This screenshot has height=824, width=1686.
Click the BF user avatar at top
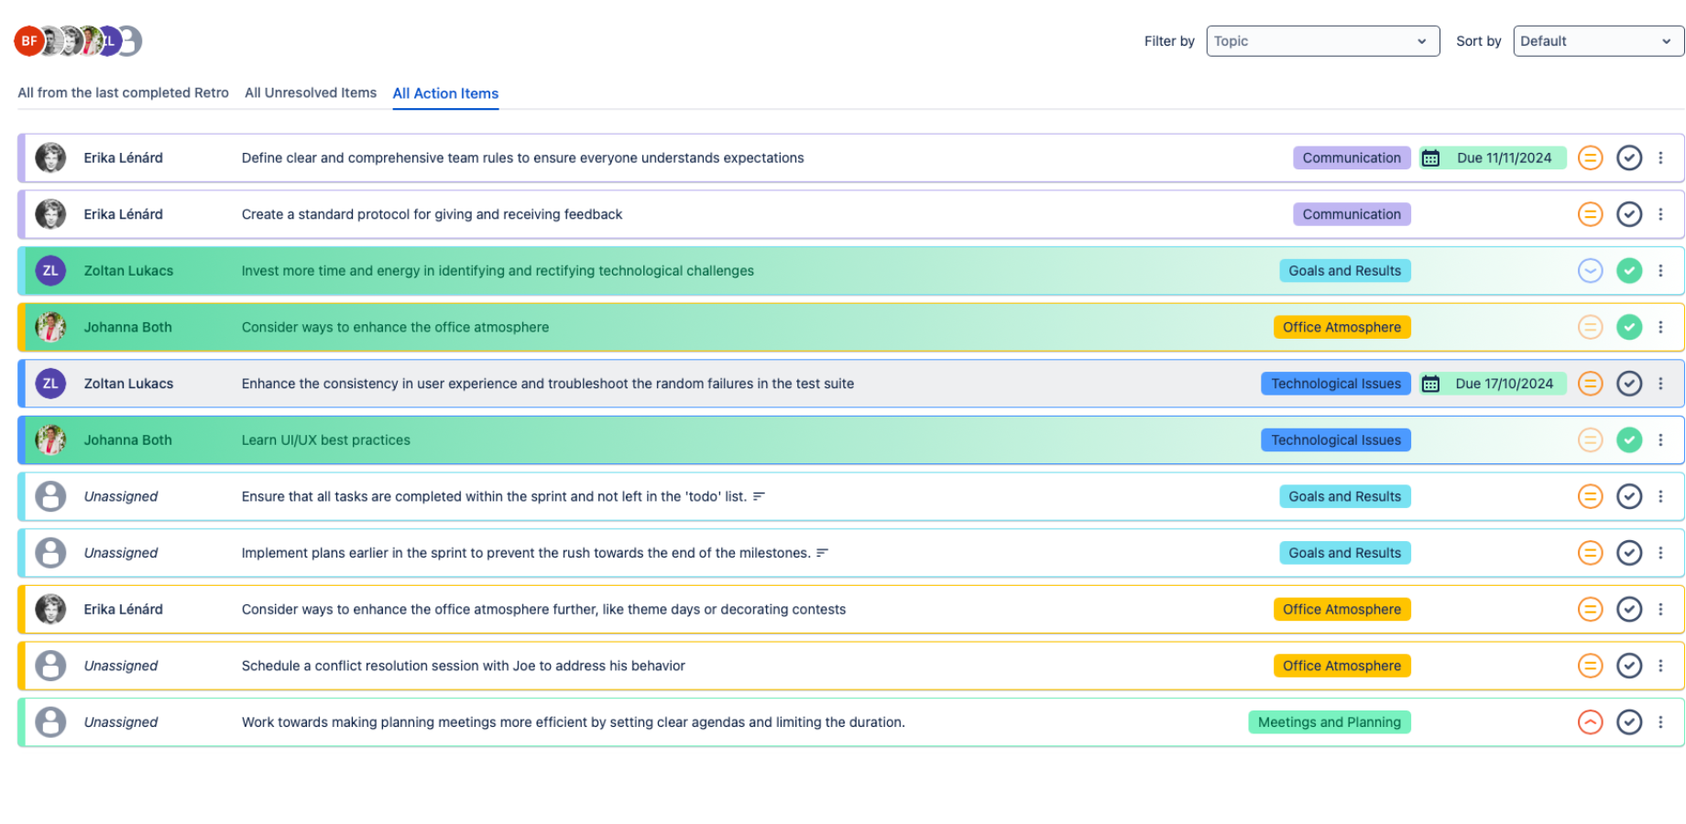click(x=28, y=40)
